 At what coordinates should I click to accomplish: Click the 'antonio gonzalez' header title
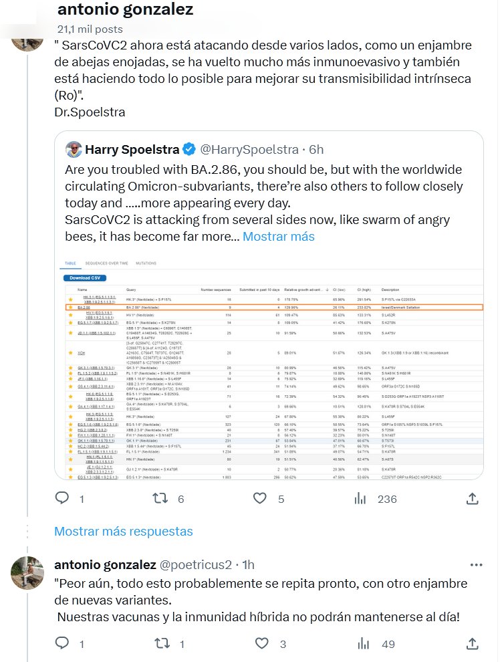(x=126, y=10)
